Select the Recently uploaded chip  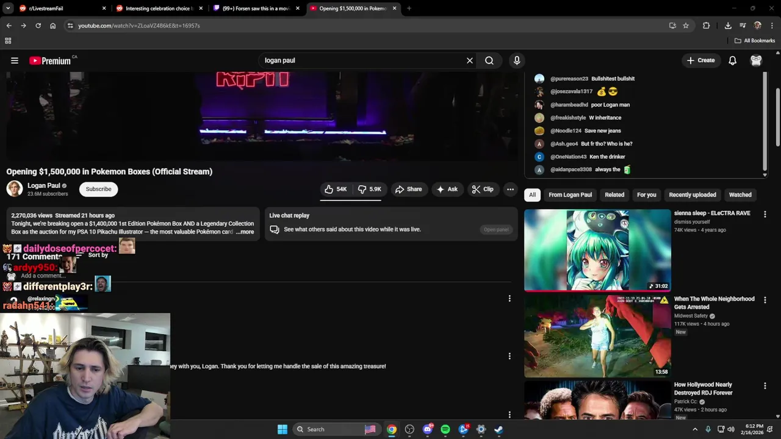[693, 195]
